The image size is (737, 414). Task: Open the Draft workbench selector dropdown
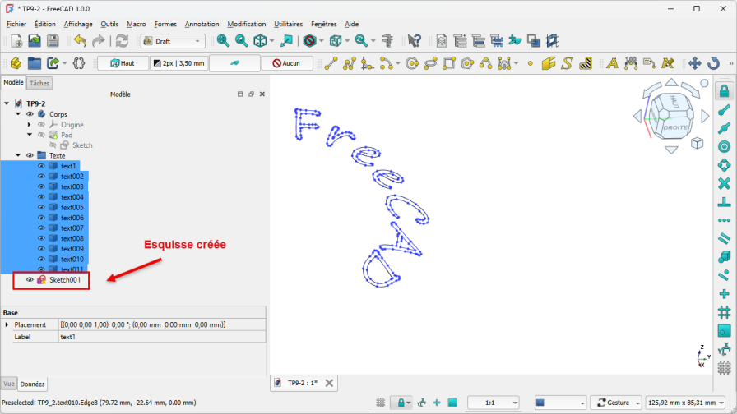(x=173, y=40)
